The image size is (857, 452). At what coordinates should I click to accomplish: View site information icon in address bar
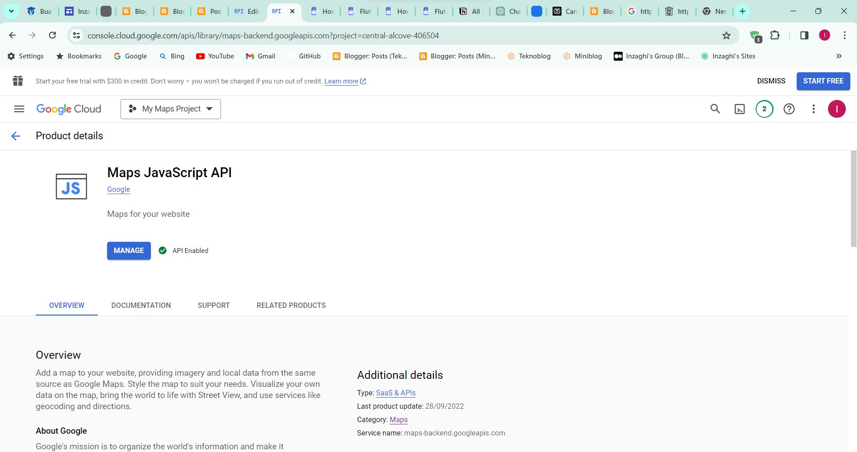(77, 35)
